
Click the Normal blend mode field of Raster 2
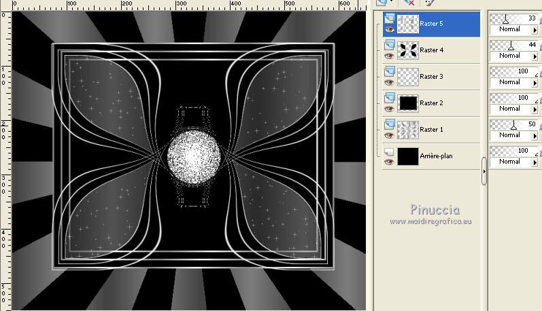tap(511, 109)
